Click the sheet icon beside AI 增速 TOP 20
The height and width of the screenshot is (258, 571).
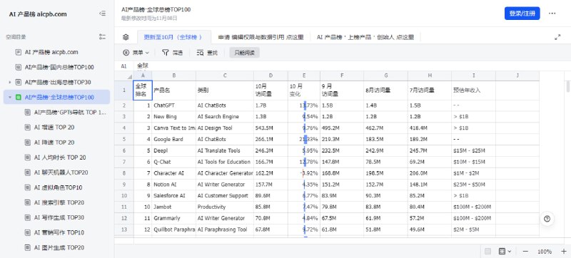[x=27, y=127]
